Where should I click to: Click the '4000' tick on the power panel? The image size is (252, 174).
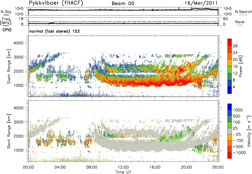pyautogui.click(x=18, y=43)
